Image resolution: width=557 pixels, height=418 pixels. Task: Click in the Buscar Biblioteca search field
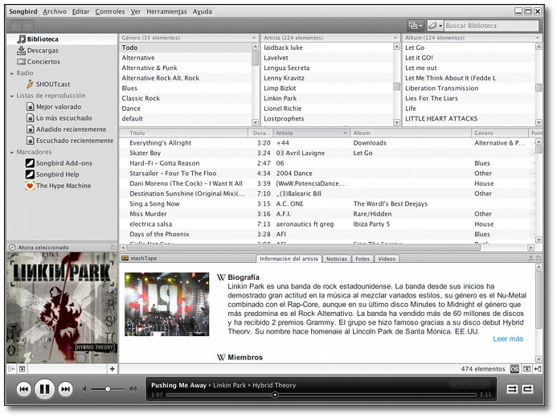click(491, 26)
